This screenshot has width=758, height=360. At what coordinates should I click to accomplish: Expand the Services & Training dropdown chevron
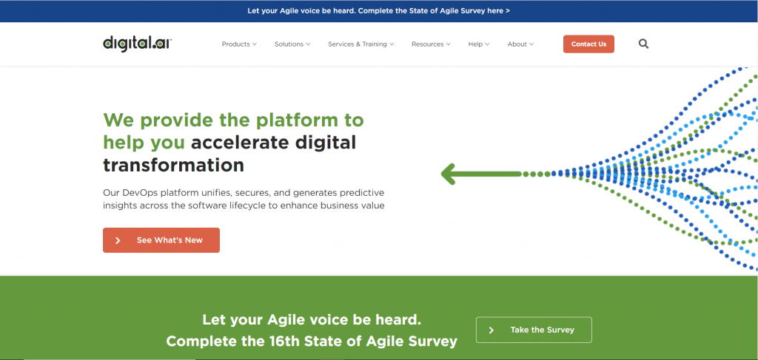pyautogui.click(x=392, y=44)
